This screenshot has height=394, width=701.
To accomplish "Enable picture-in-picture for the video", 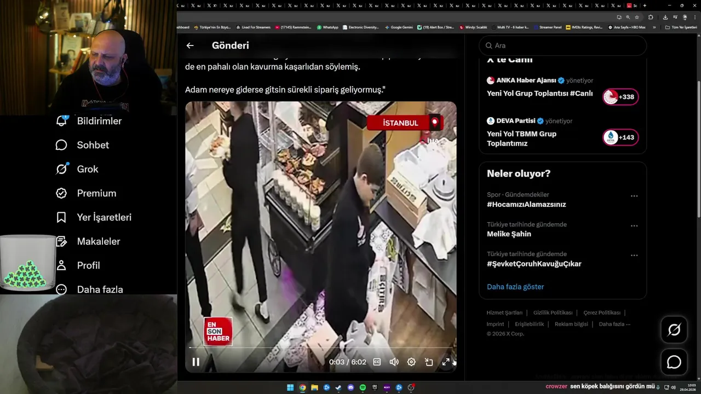I will (429, 362).
